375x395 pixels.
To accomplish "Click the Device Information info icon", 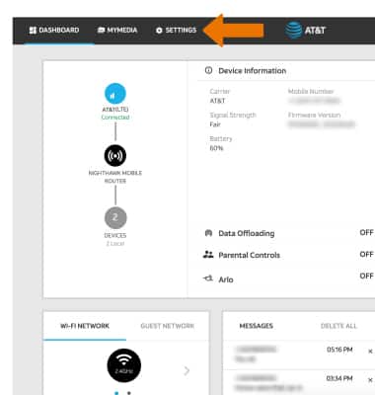I will click(x=208, y=70).
